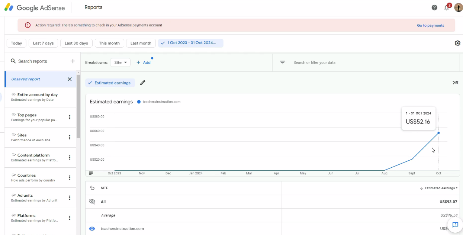Select the Today date range
This screenshot has height=235, width=463.
point(16,43)
